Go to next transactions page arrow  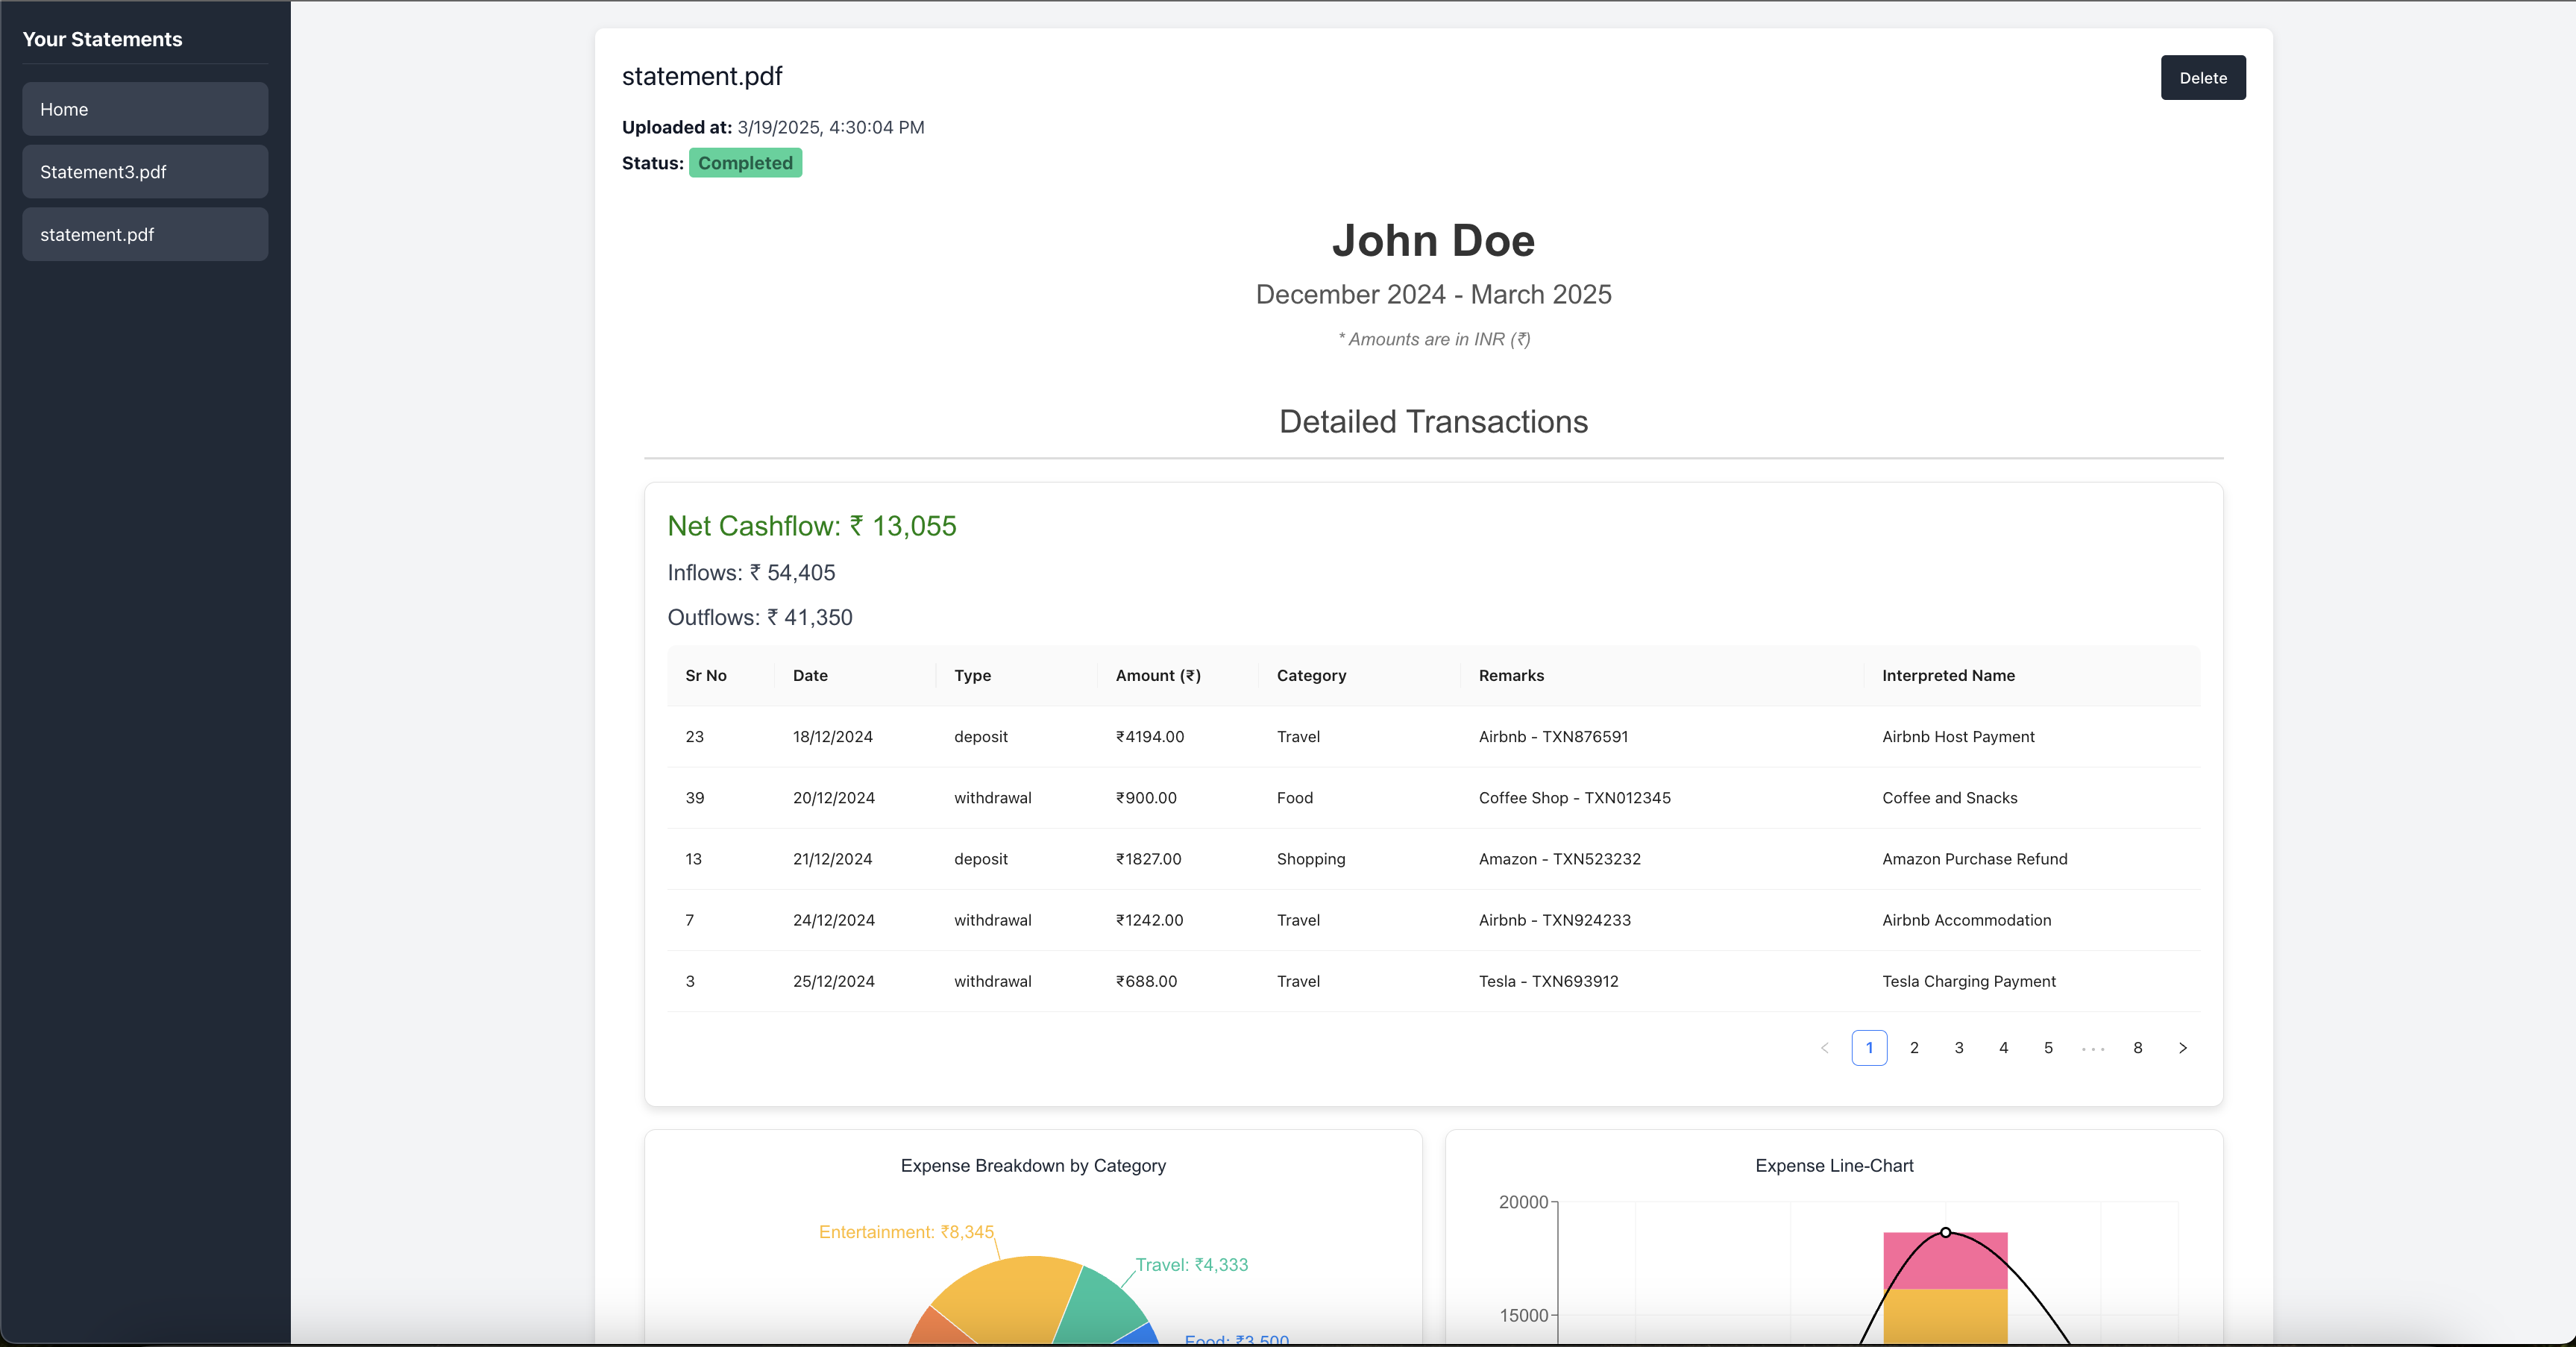tap(2182, 1047)
